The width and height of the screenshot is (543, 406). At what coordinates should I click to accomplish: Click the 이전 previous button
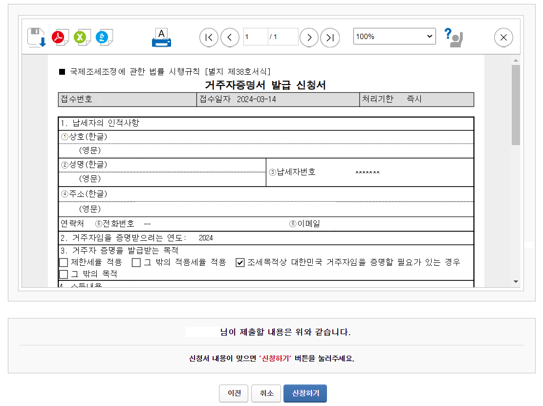point(234,393)
